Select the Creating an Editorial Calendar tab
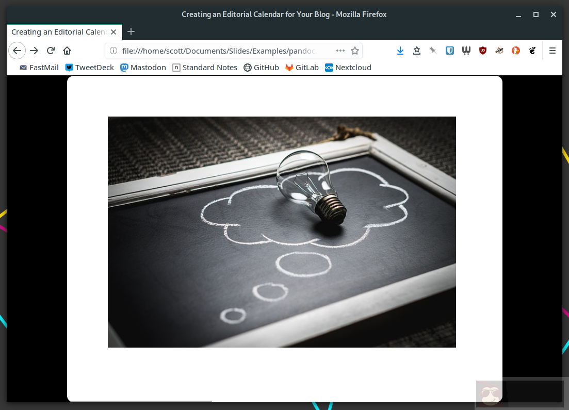This screenshot has height=410, width=569. 59,32
